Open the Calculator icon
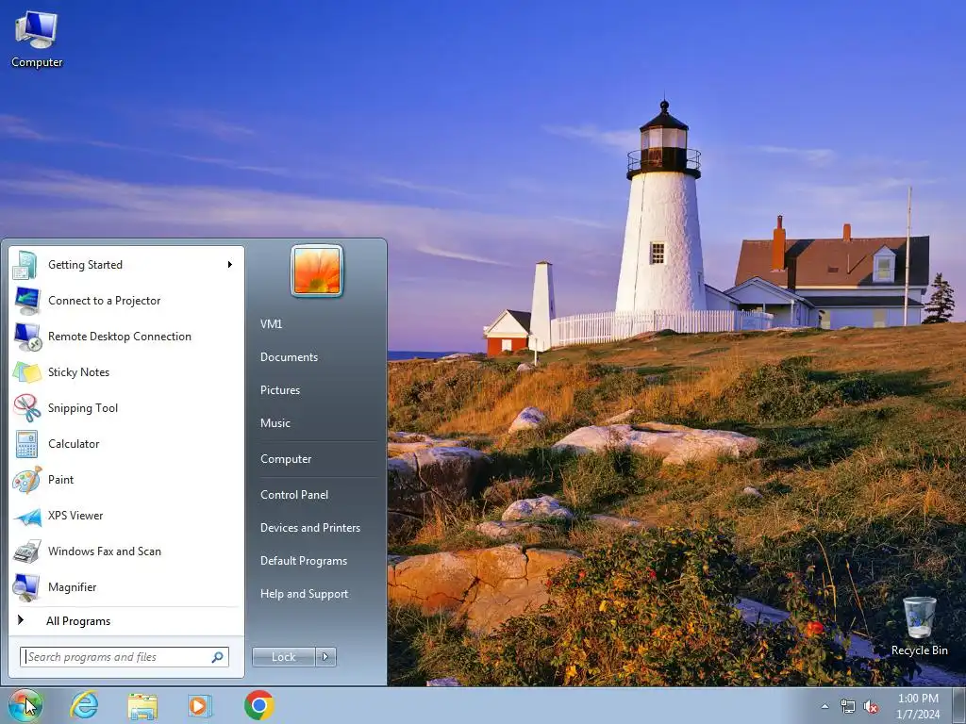Viewport: 966px width, 724px height. point(26,444)
